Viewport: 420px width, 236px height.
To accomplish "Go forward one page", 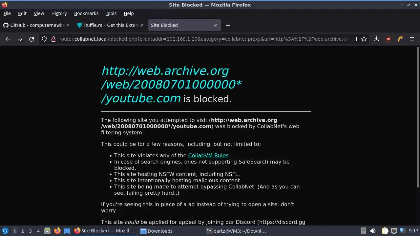I will point(20,39).
